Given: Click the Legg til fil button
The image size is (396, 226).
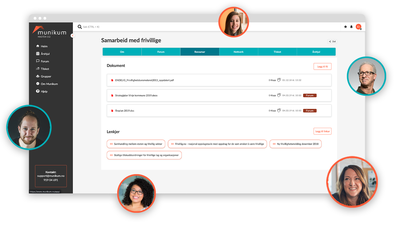Looking at the screenshot, I should click(322, 66).
